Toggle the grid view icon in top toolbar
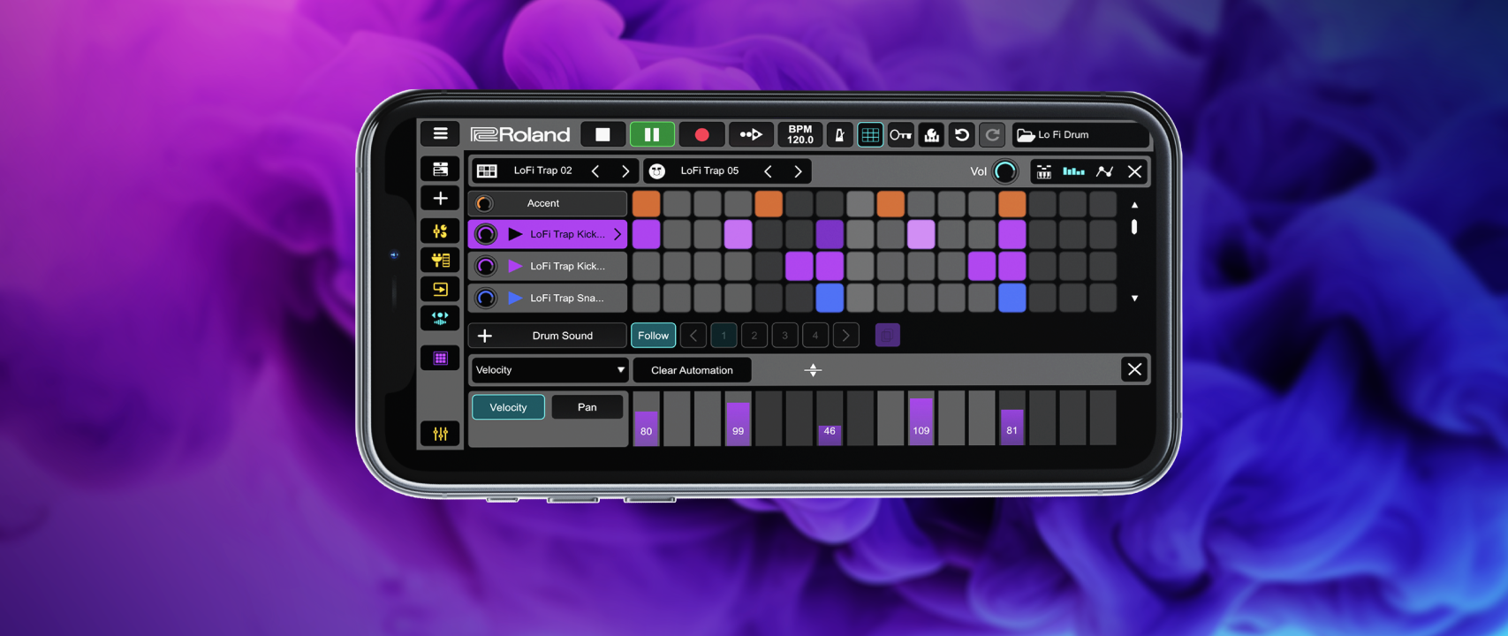 [x=870, y=134]
